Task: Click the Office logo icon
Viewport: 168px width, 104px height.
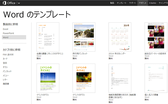Action: [4, 3]
